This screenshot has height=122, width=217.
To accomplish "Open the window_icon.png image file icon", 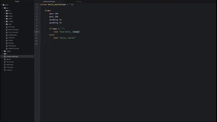I will point(7,48).
